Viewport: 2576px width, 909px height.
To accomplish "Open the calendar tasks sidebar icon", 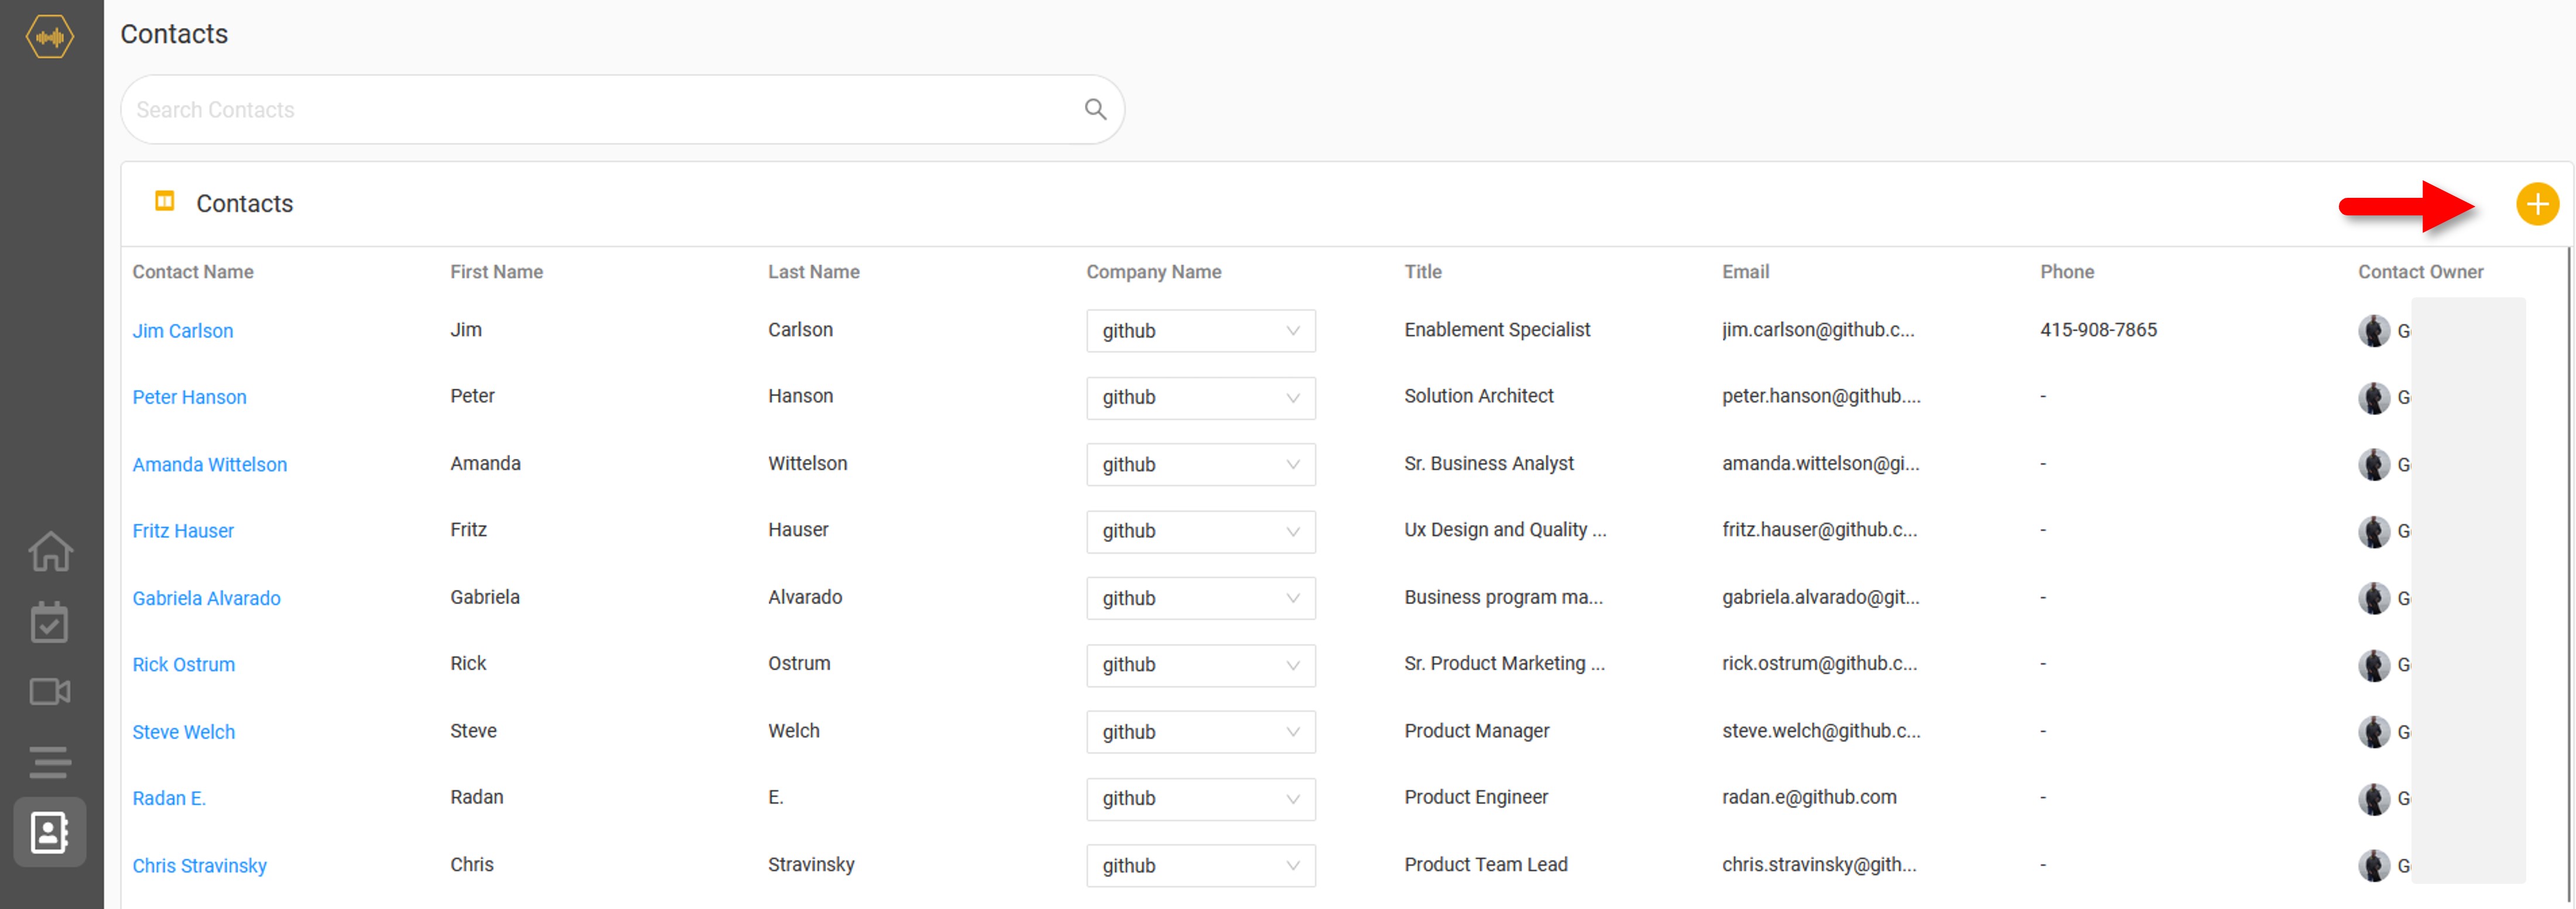I will click(x=50, y=622).
